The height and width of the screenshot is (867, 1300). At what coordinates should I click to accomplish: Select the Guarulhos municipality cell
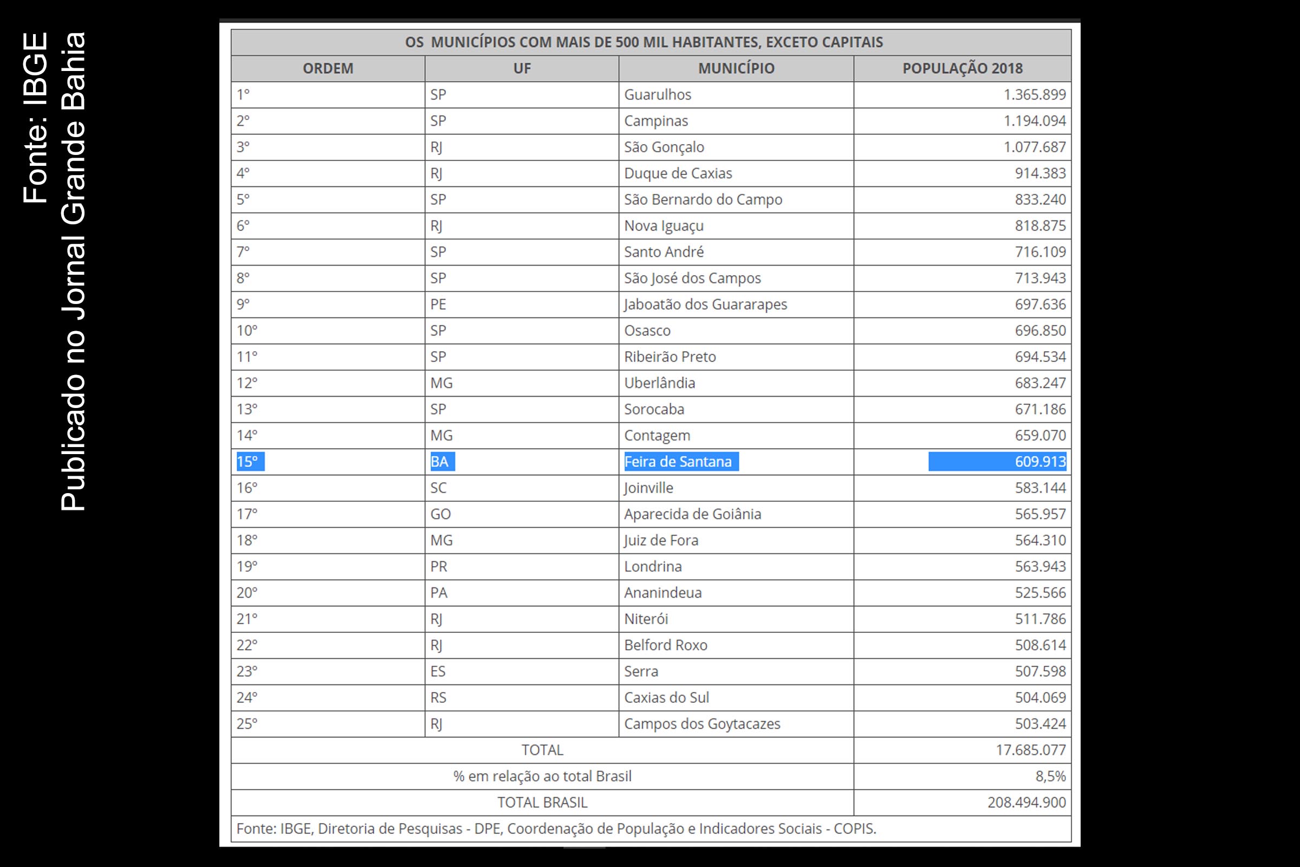736,94
